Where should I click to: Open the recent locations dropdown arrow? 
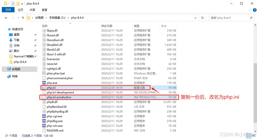tap(18, 18)
